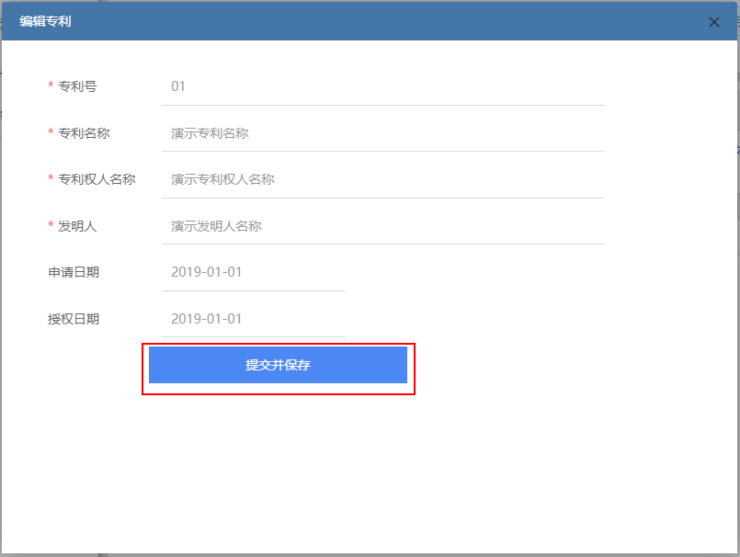Open the 申请日期 date field
The width and height of the screenshot is (740, 557).
click(253, 272)
